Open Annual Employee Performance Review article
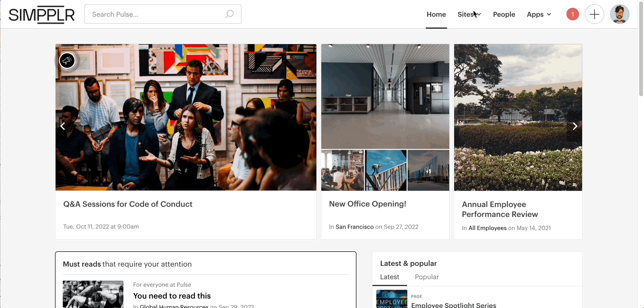Viewport: 644px width, 308px height. tap(500, 209)
